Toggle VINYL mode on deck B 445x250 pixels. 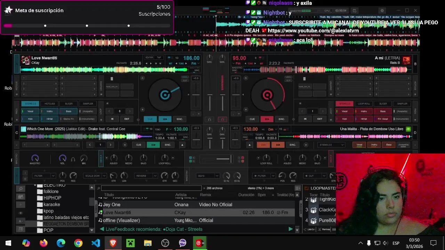288,77
